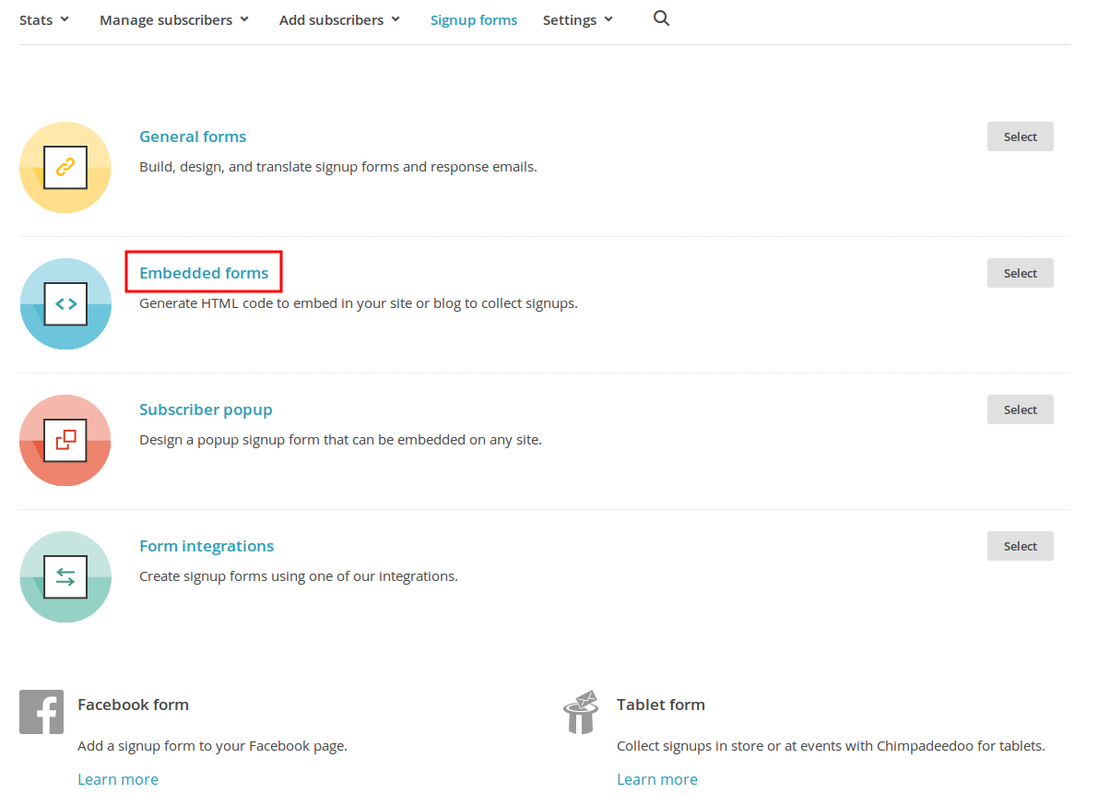Click the Facebook logo icon

[41, 712]
